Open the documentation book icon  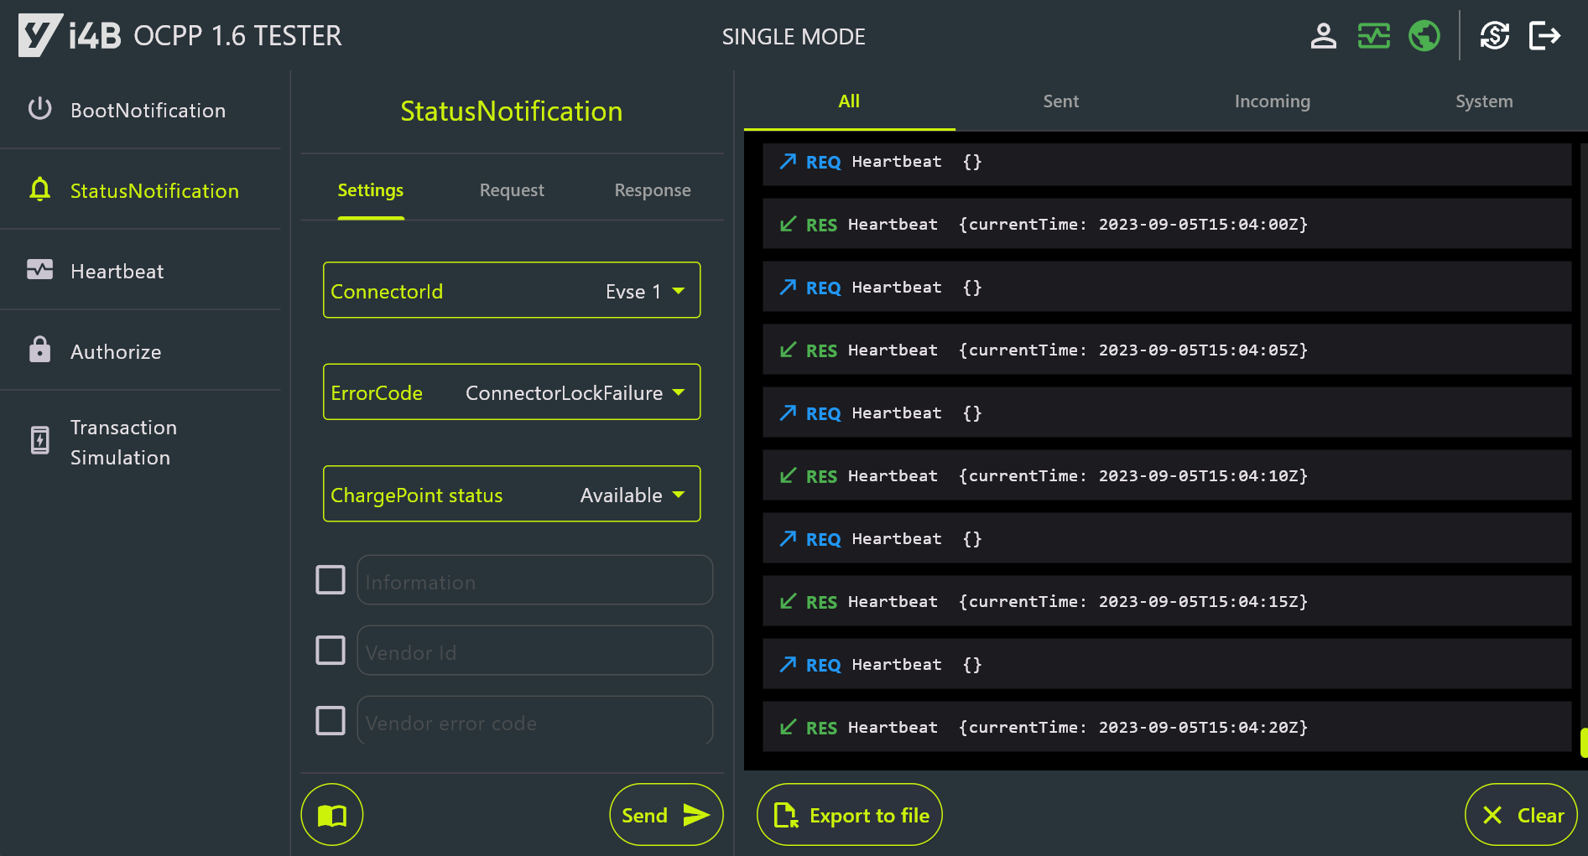pyautogui.click(x=331, y=814)
